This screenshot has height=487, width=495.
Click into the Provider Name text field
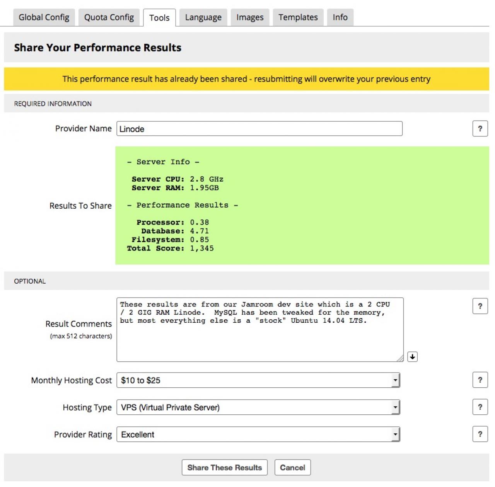point(259,129)
